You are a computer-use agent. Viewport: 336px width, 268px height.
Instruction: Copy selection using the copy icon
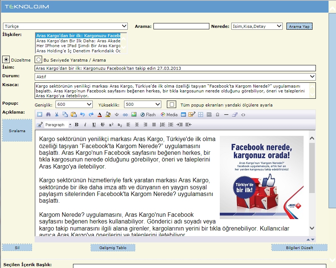[65, 114]
